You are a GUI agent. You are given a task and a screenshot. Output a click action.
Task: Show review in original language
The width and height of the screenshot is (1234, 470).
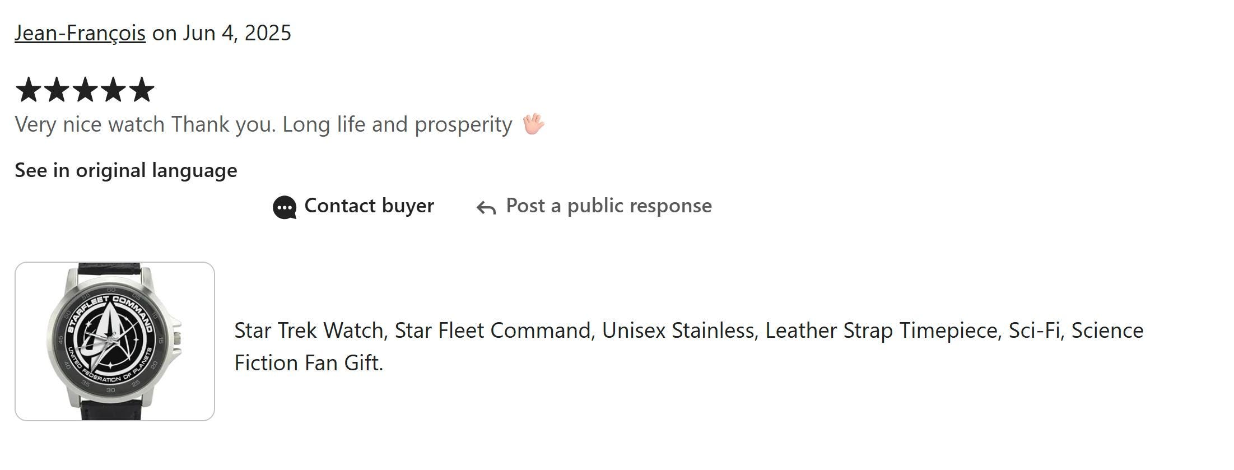(x=126, y=170)
